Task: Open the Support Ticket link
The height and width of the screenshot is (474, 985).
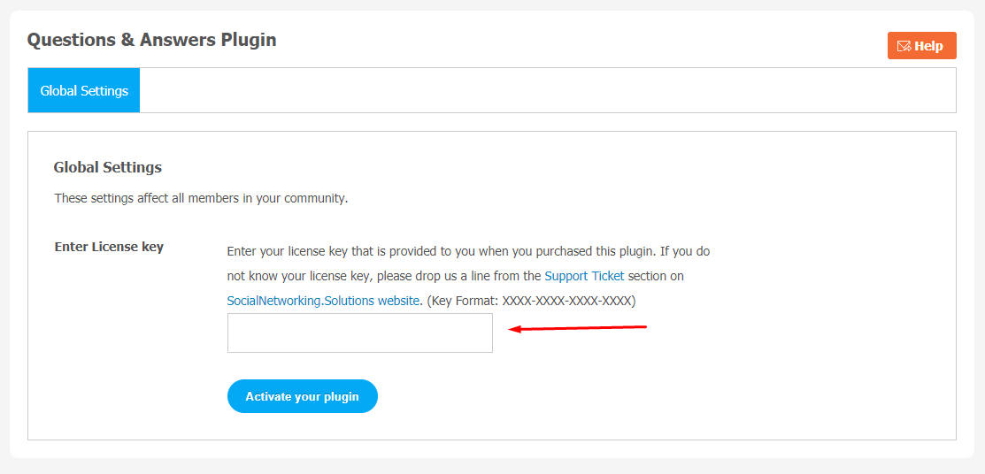Action: 584,276
